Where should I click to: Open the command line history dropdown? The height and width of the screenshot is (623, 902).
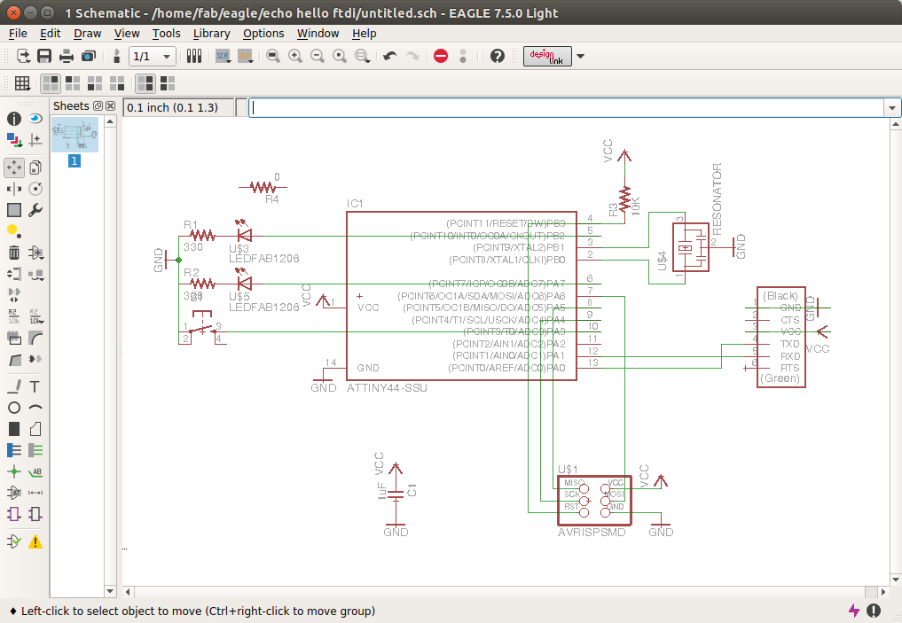click(x=892, y=107)
